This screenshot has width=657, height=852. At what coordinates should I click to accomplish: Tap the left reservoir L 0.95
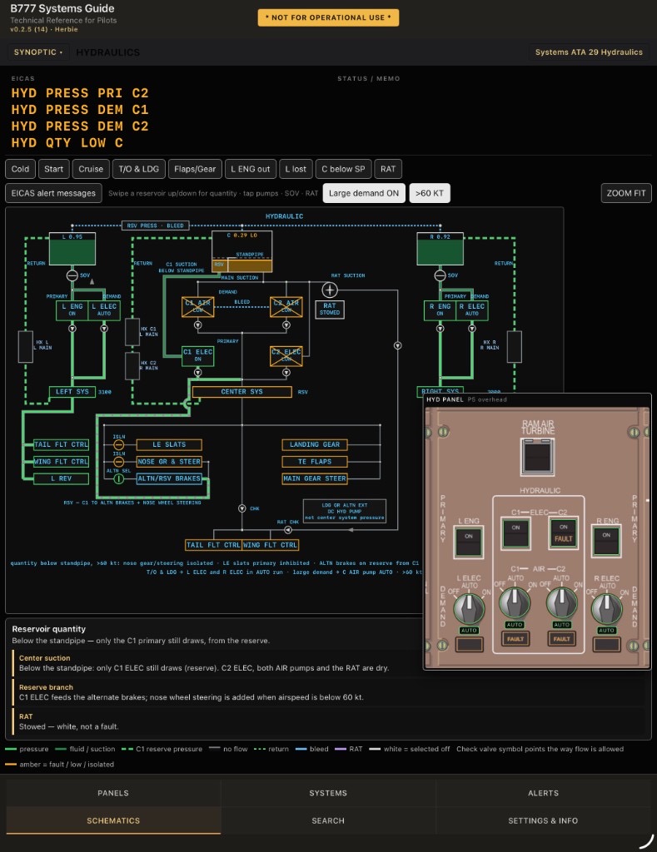click(72, 249)
